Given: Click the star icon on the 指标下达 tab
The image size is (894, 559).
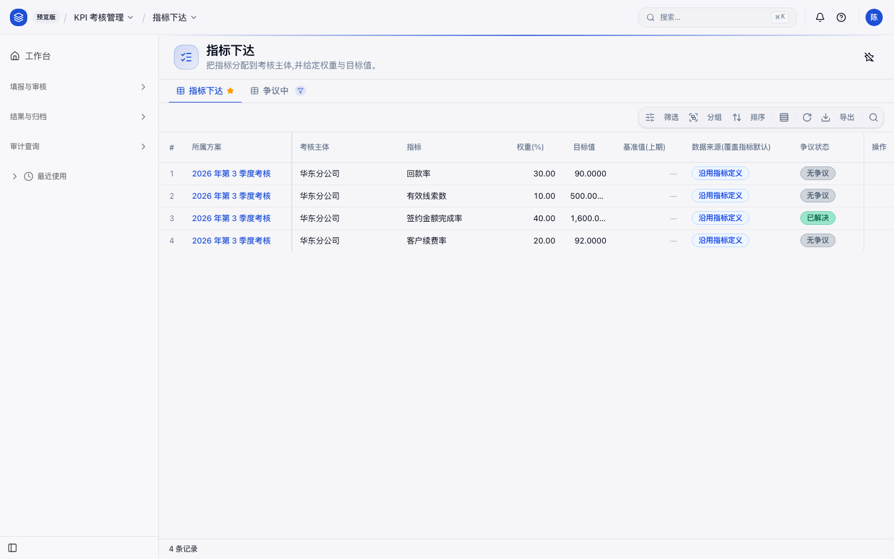Looking at the screenshot, I should (230, 91).
